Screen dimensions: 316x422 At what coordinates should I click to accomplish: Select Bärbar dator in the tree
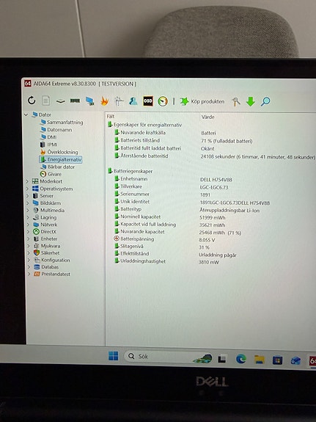point(61,167)
